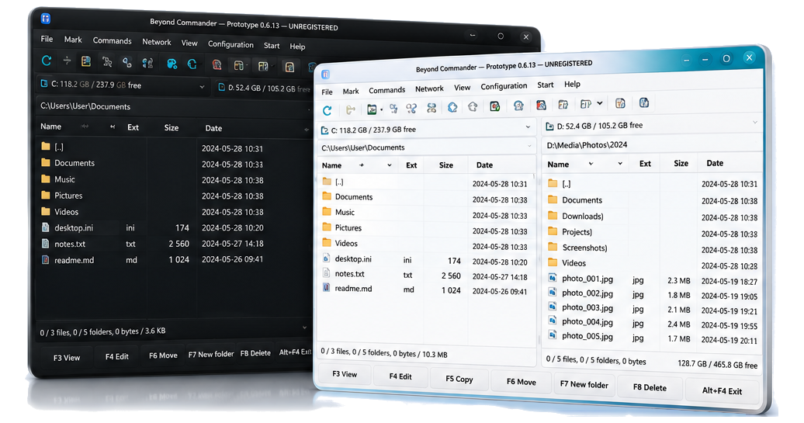Click the folder-up arrow icon in light window toolbar
Viewport: 804px width, 423px height.
pyautogui.click(x=351, y=109)
